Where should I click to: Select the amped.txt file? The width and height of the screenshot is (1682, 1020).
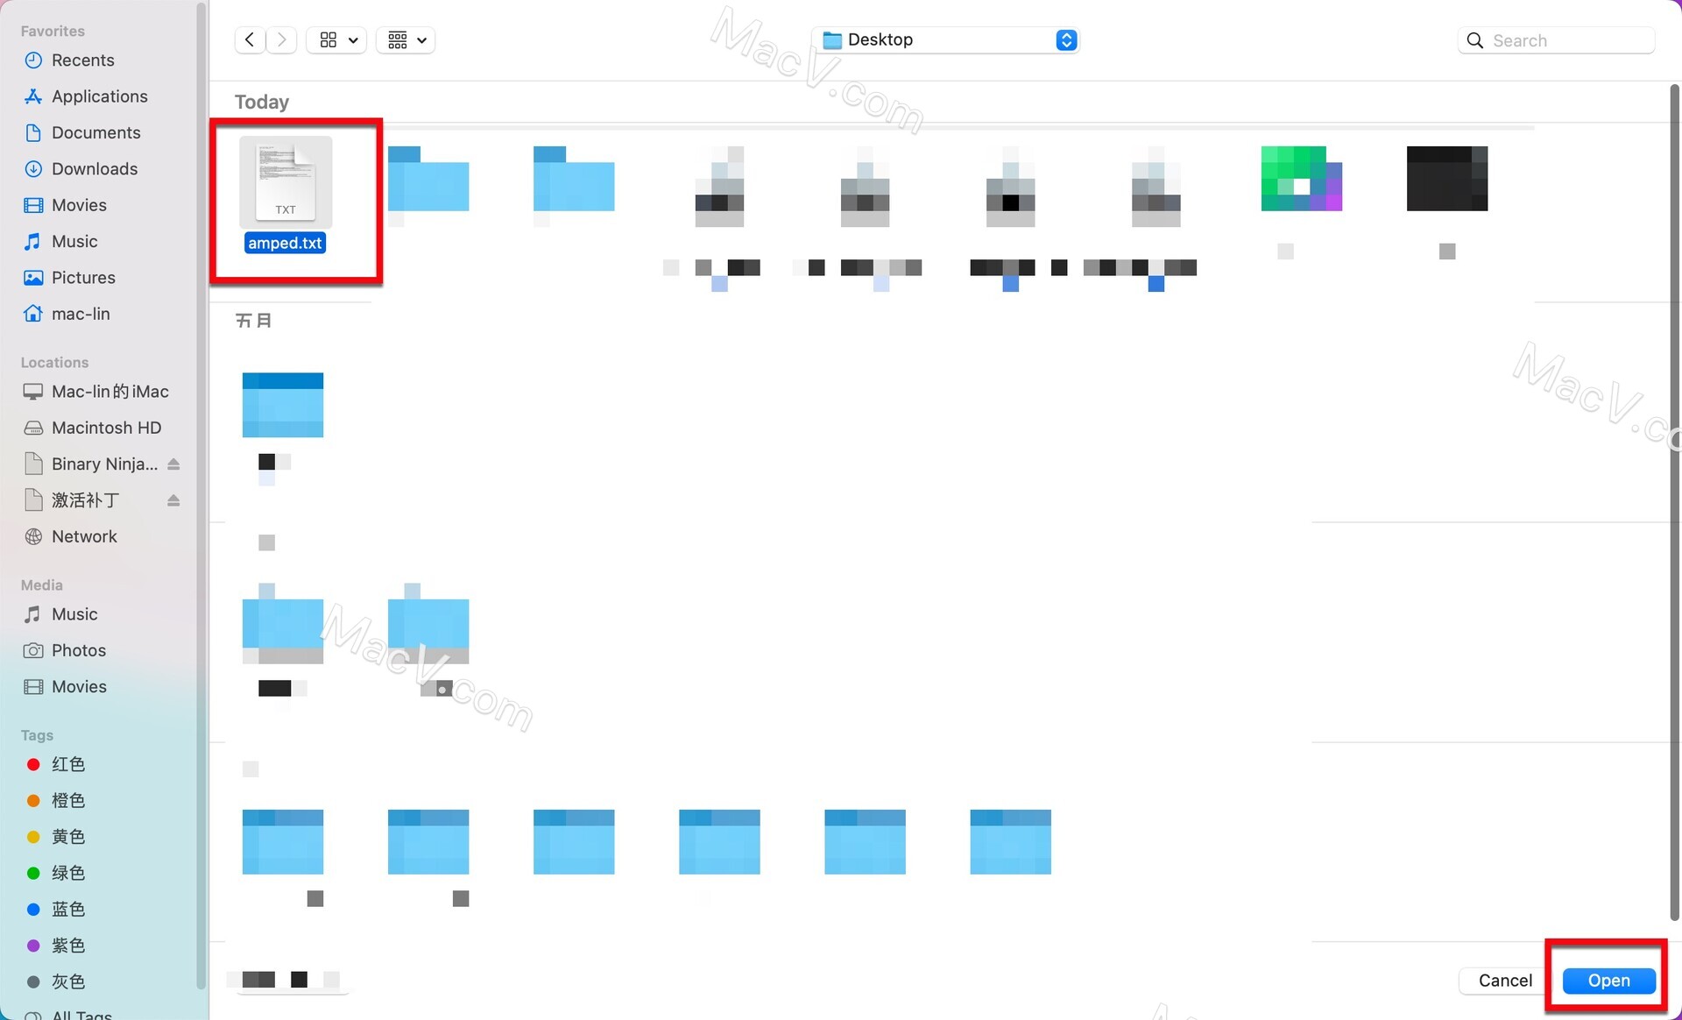point(285,191)
